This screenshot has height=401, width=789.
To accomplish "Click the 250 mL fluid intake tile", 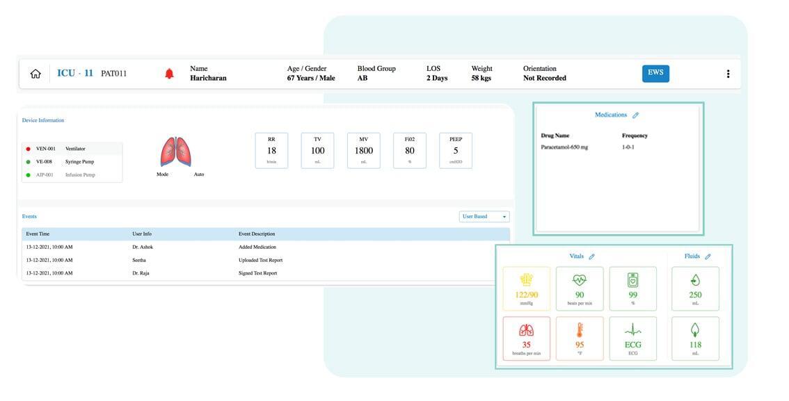I will pos(695,288).
